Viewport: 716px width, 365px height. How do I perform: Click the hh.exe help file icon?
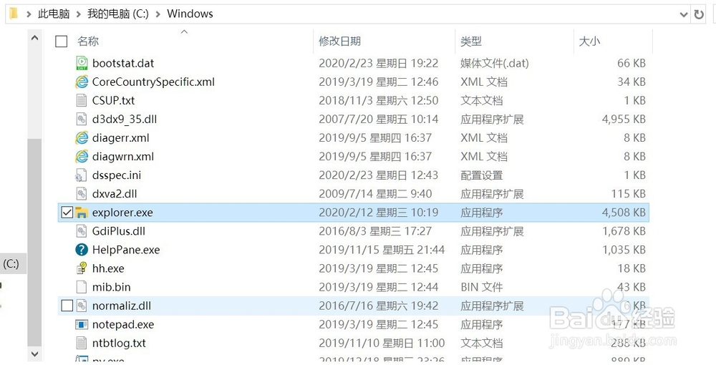pos(82,268)
